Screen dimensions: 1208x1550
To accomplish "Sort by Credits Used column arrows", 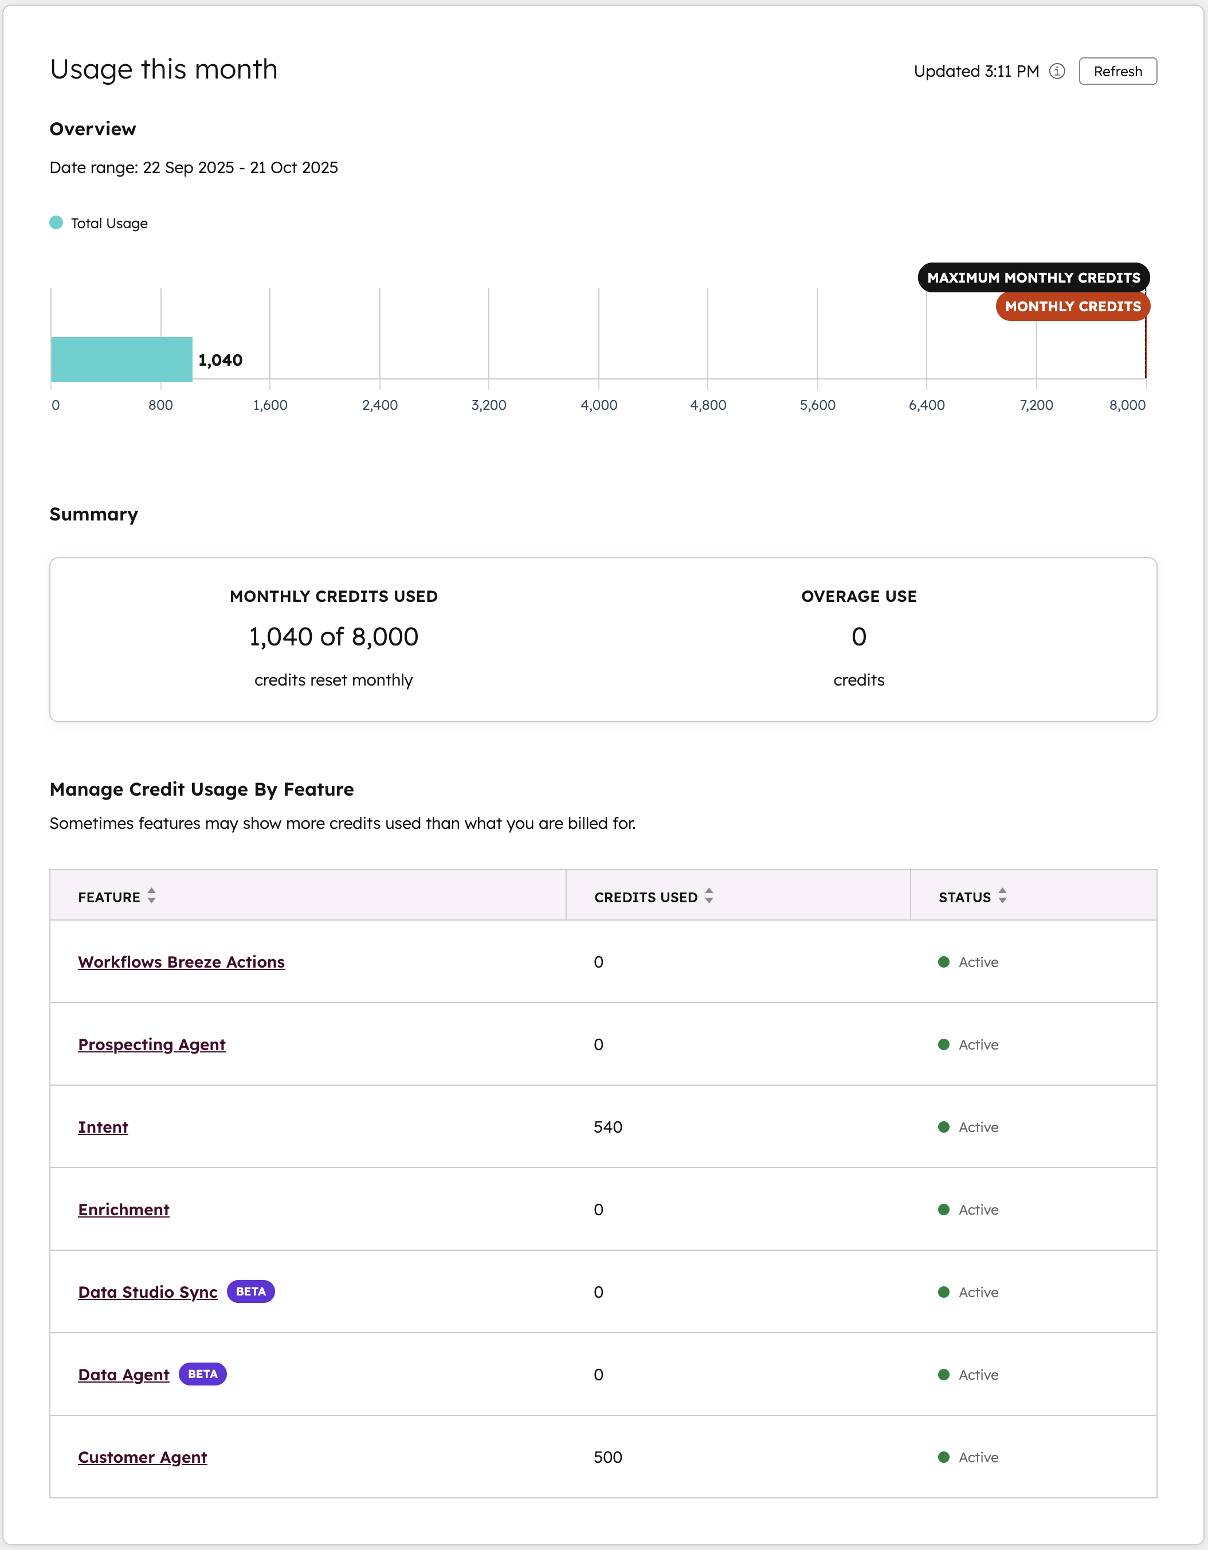I will coord(709,895).
